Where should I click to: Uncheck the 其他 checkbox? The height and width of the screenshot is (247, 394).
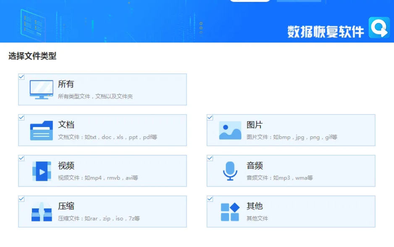[210, 199]
